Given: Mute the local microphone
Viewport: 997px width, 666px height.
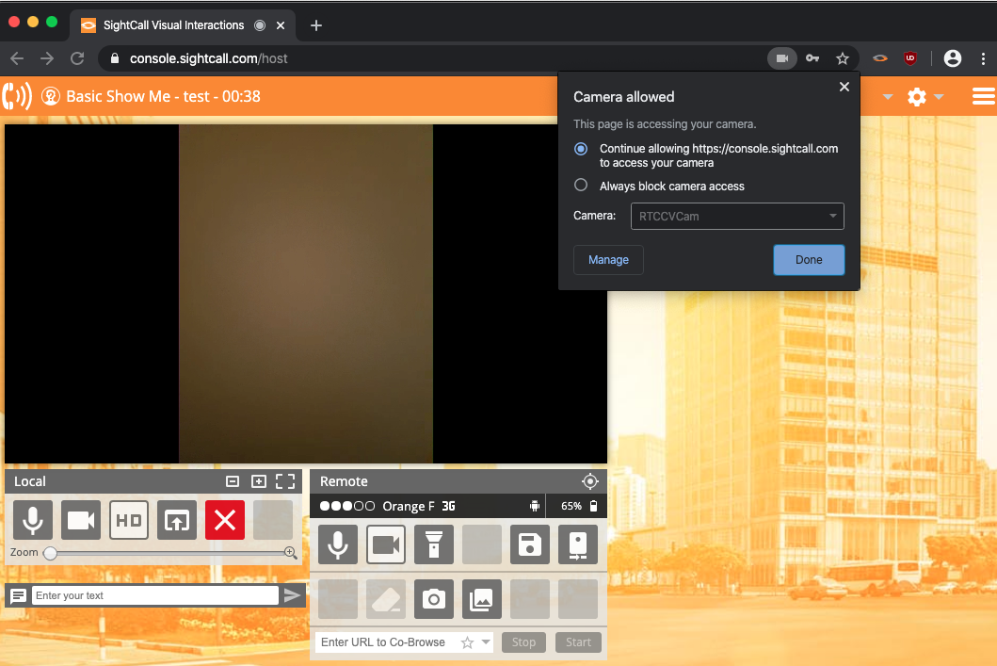Looking at the screenshot, I should pos(33,520).
